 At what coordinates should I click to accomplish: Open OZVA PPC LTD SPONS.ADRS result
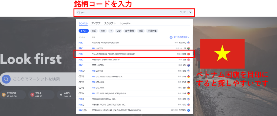[134, 93]
